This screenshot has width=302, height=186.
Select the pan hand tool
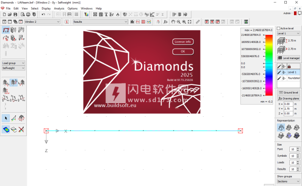point(173,22)
